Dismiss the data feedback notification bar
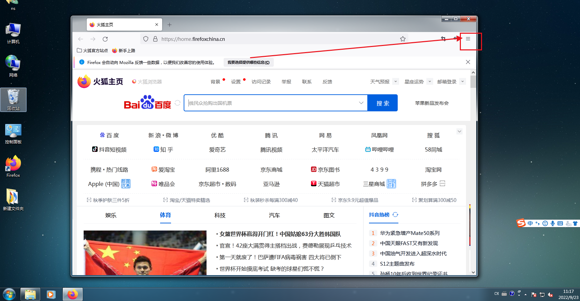580x301 pixels. click(468, 62)
